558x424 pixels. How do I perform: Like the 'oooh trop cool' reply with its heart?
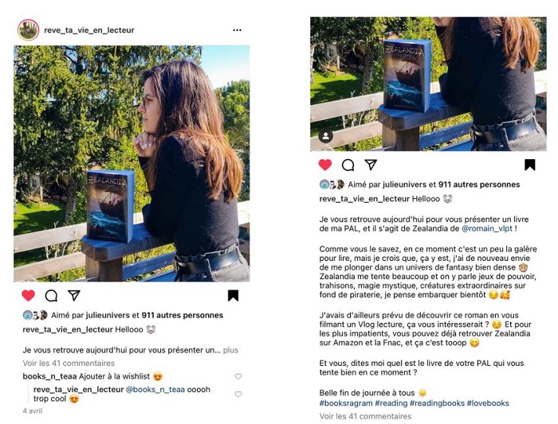pos(238,394)
